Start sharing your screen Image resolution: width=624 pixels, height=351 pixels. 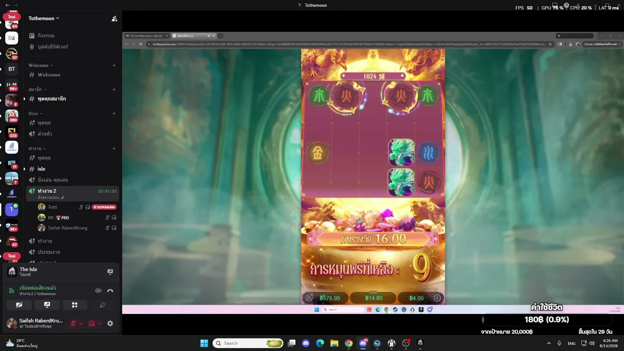point(47,305)
